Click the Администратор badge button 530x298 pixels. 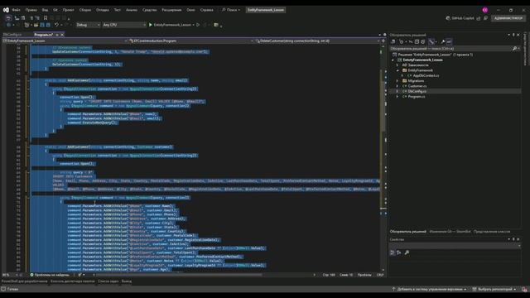click(x=508, y=18)
